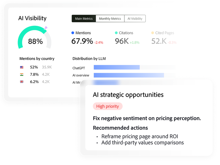
Task: Click the High priority badge
Action: click(x=108, y=106)
